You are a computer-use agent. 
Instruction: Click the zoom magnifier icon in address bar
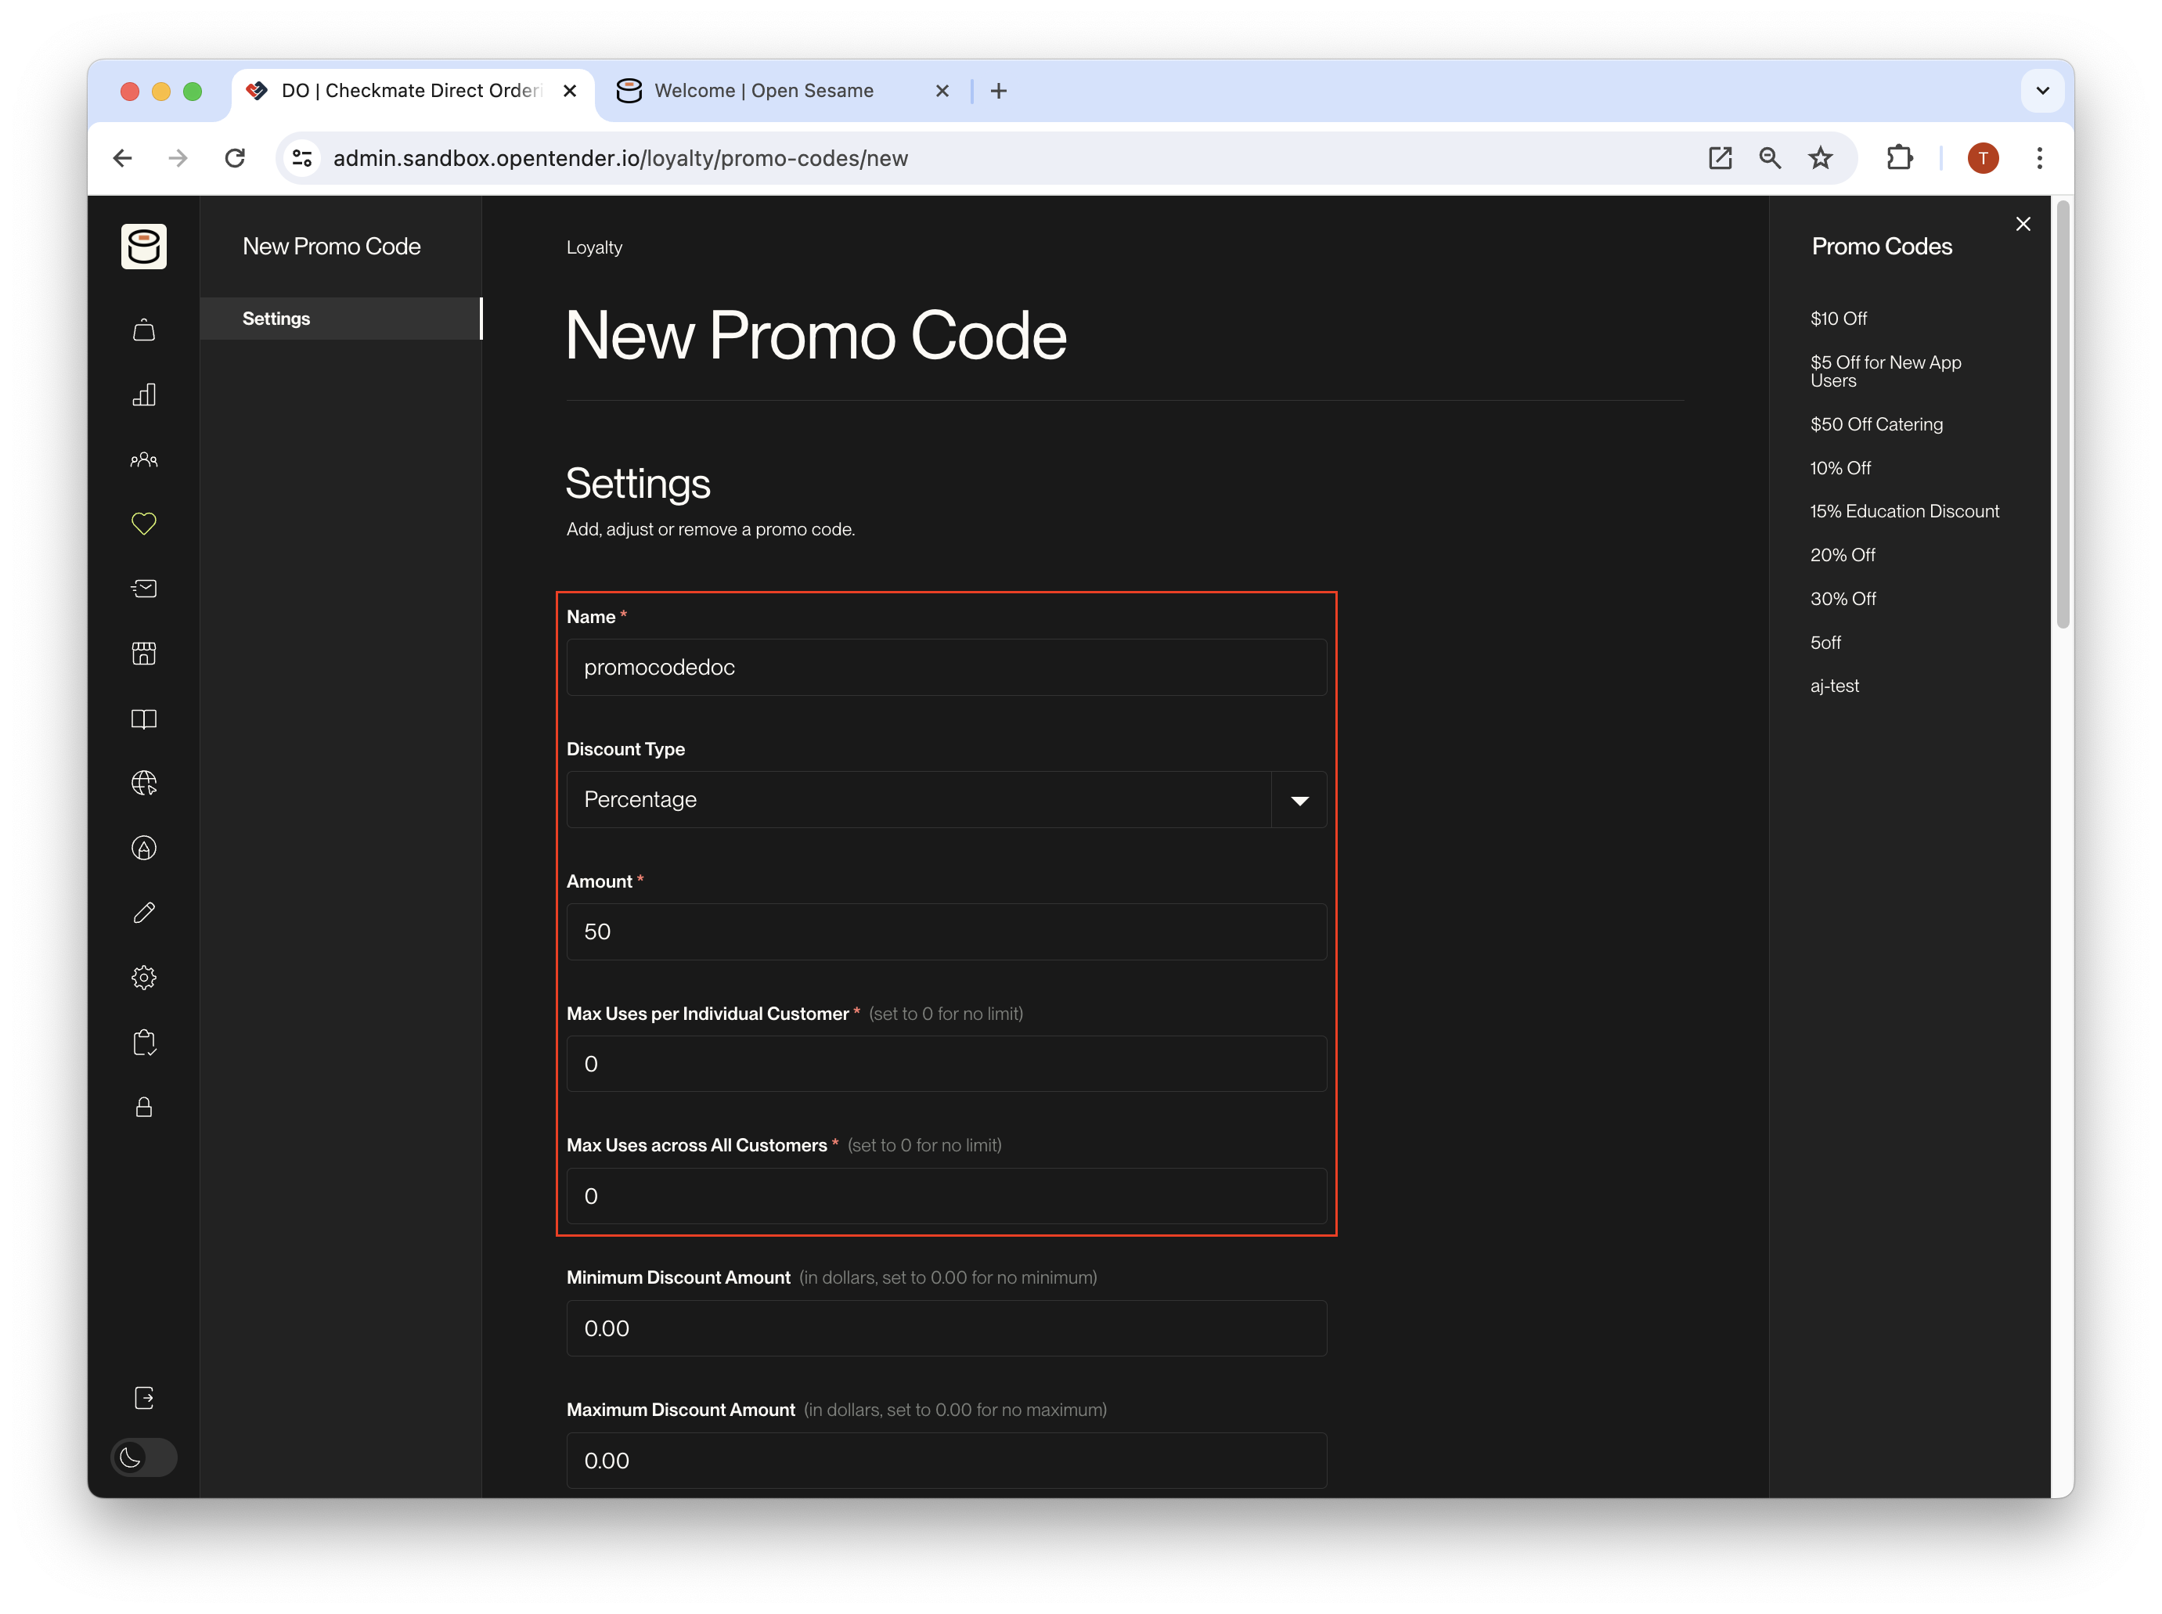coord(1769,158)
